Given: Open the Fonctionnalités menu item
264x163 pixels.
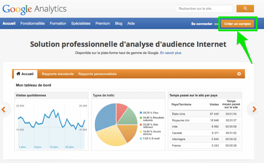Looking at the screenshot, I should point(32,23).
